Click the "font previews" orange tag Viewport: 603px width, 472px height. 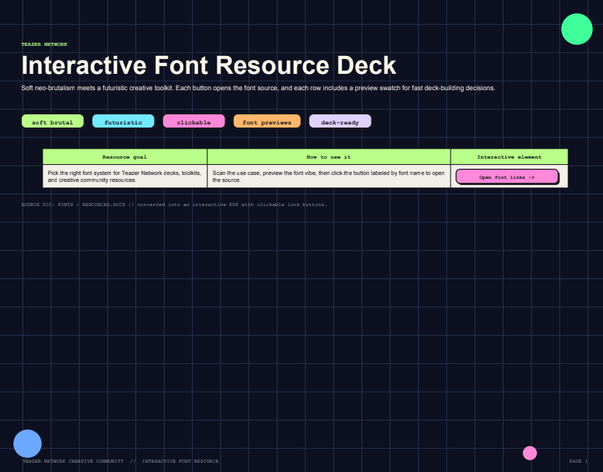pos(267,121)
